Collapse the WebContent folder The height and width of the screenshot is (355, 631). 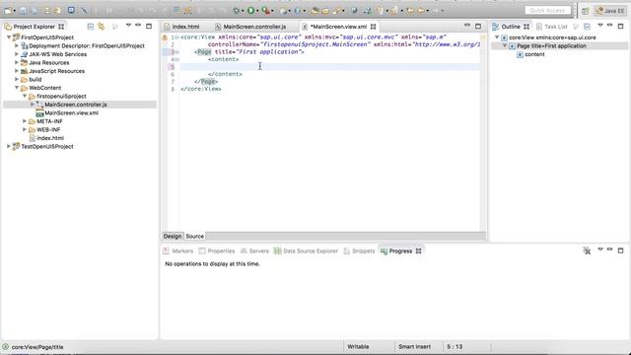point(17,88)
